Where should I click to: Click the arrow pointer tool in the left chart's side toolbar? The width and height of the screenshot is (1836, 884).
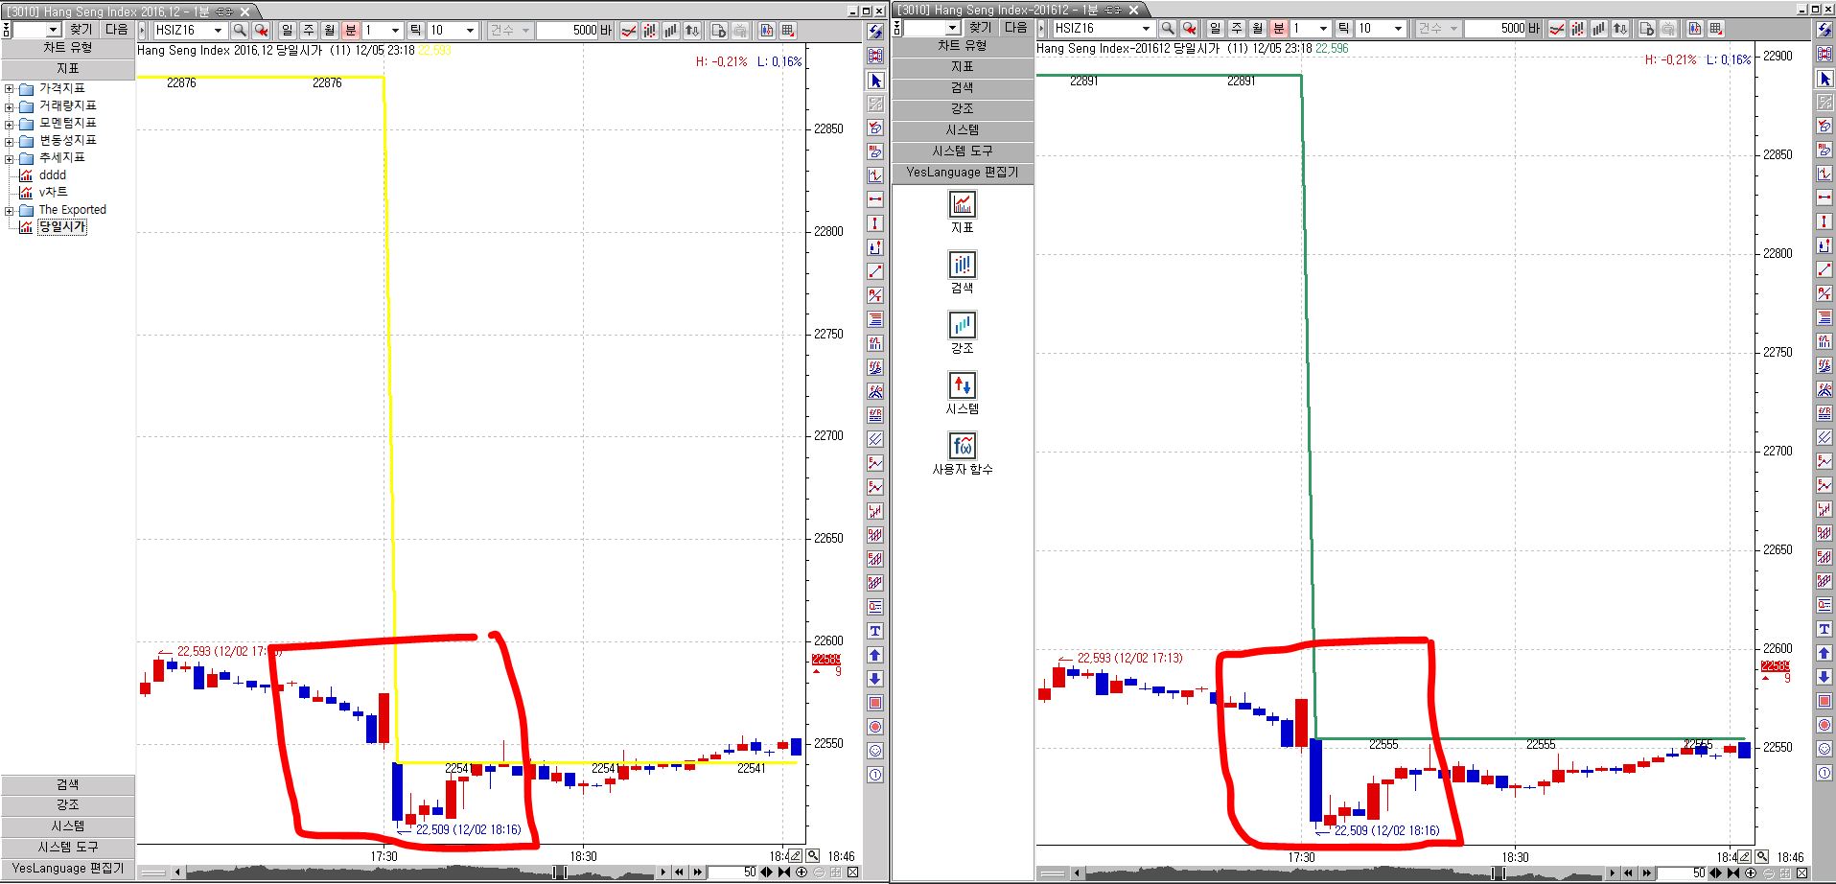[875, 81]
